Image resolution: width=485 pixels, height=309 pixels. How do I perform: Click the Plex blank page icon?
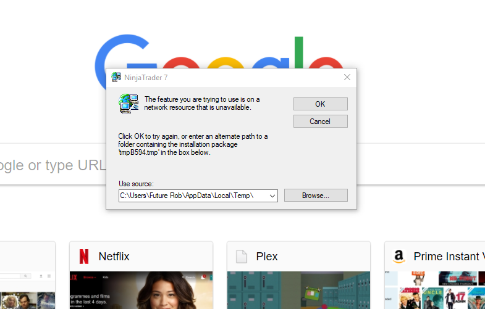pyautogui.click(x=242, y=257)
